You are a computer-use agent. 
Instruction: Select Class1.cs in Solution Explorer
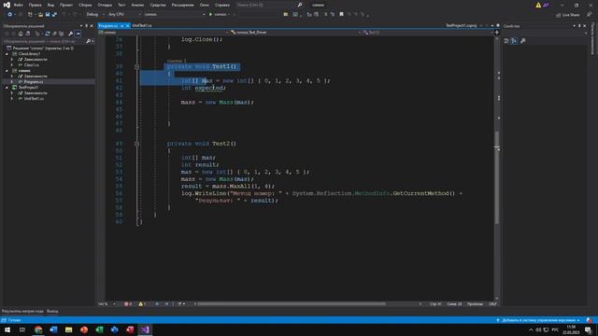tap(31, 65)
